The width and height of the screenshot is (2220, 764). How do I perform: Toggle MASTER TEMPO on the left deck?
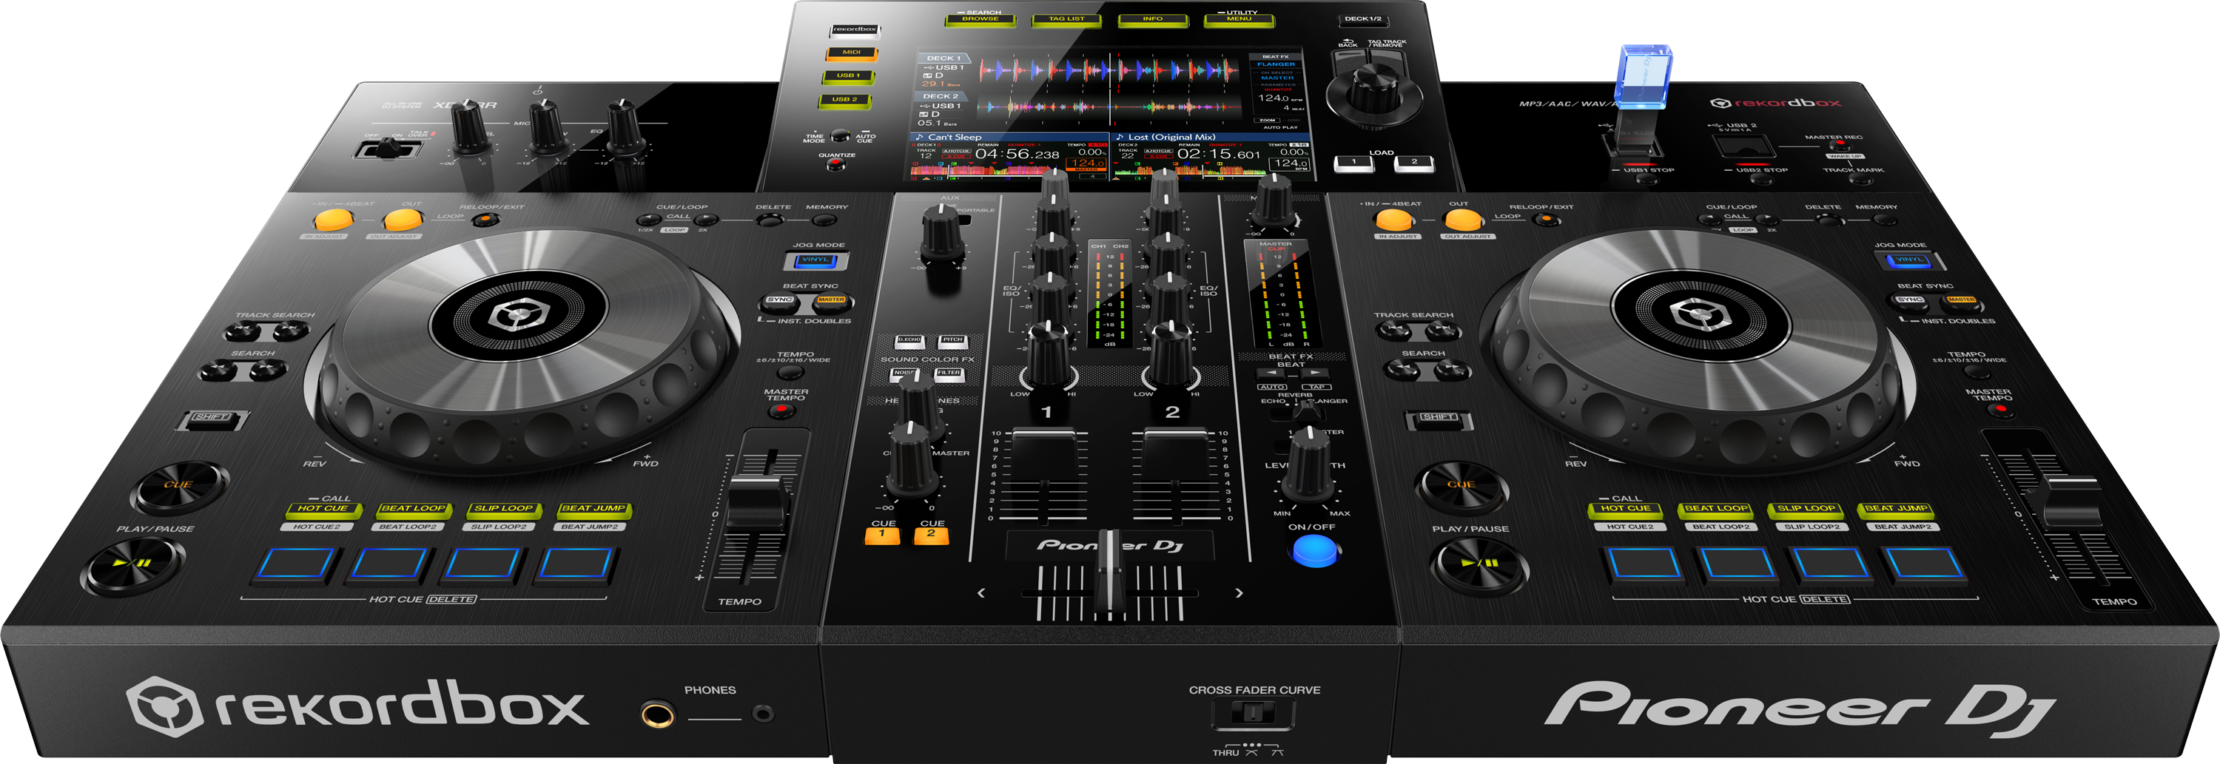[x=781, y=411]
